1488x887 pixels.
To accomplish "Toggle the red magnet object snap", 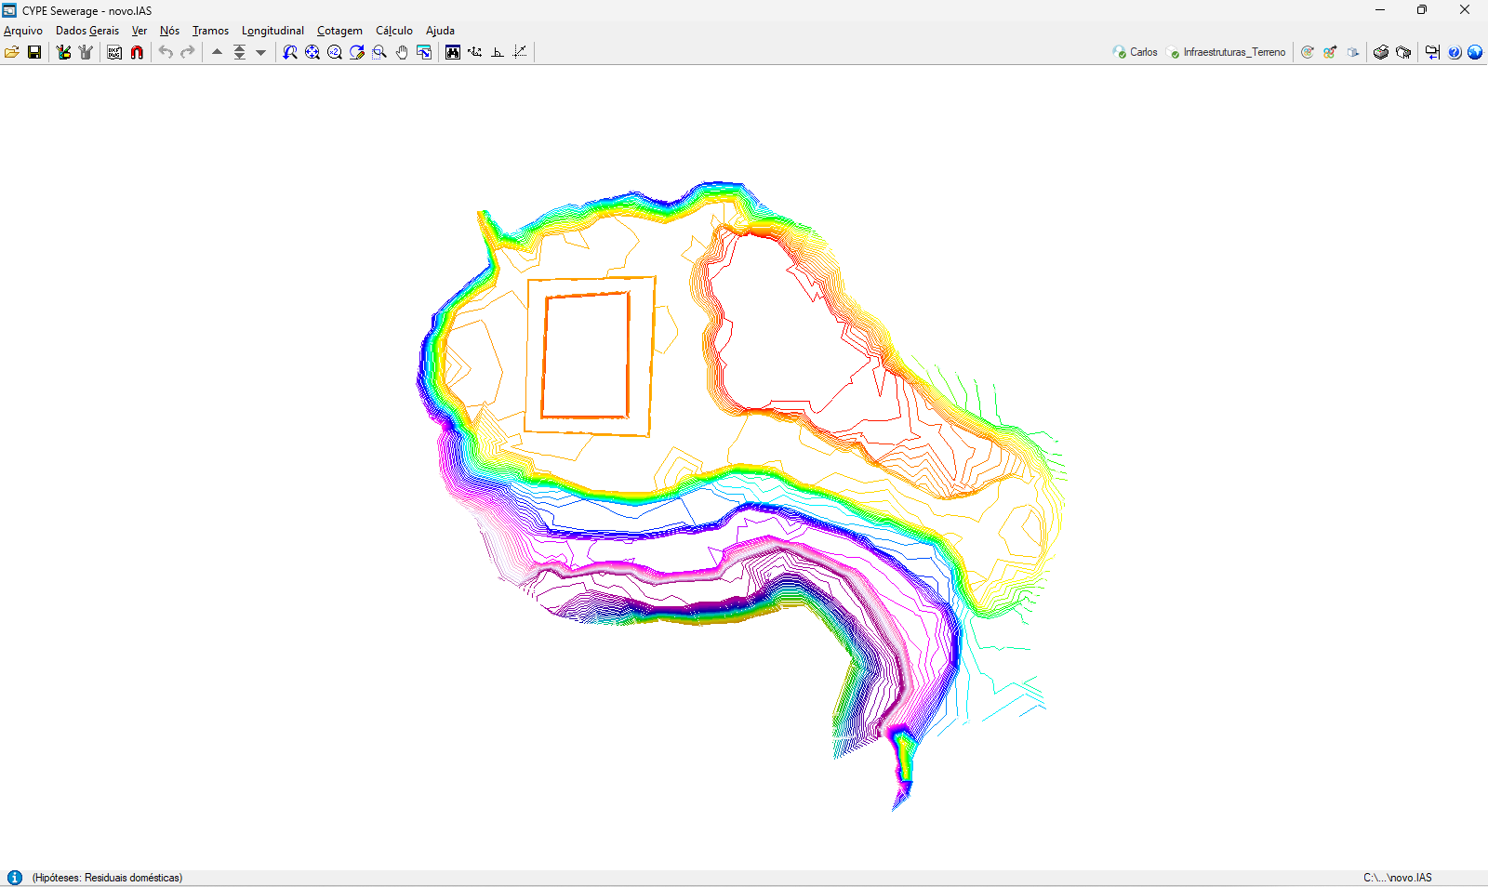I will [137, 52].
